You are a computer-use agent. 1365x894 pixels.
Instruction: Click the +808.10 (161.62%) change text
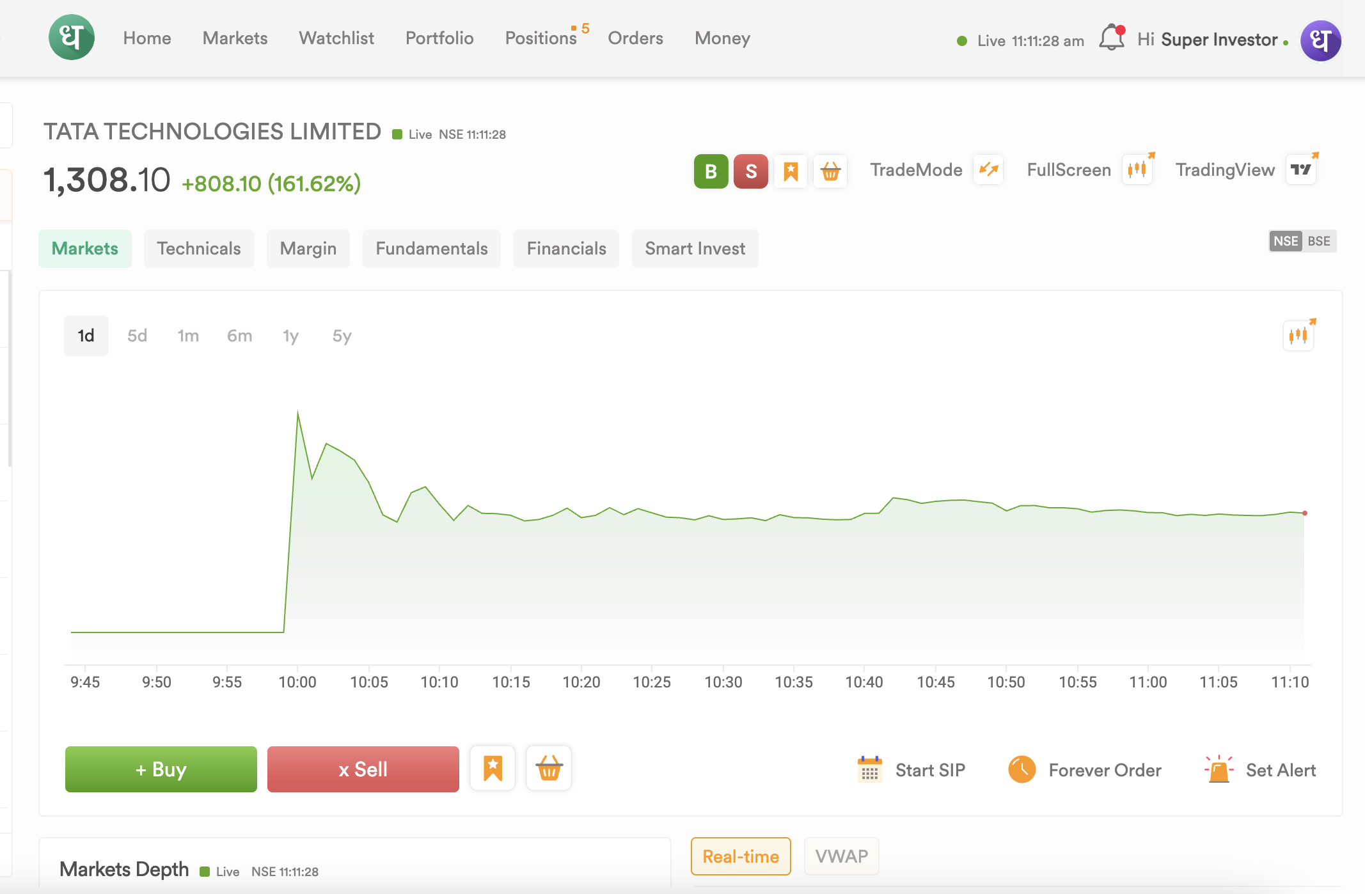271,184
